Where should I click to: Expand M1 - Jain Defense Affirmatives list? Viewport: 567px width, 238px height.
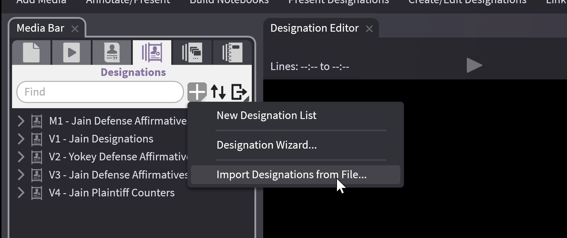tap(21, 121)
